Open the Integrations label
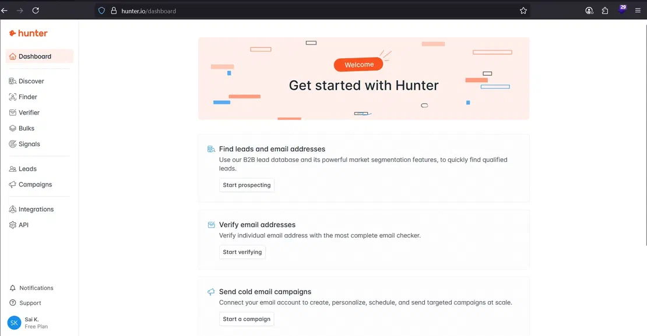The image size is (647, 336). 36,209
